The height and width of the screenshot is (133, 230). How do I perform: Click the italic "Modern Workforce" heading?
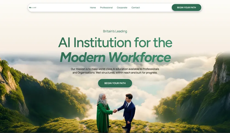click(115, 57)
